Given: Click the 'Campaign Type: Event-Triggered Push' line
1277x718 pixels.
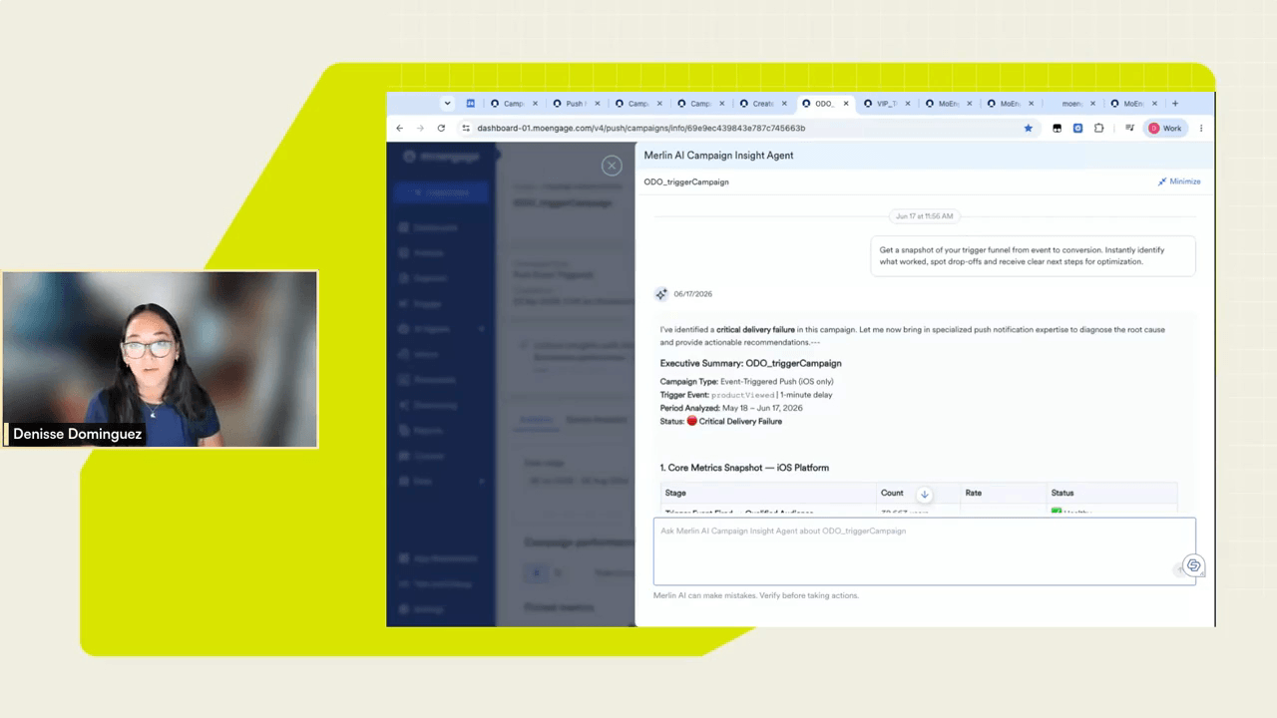Looking at the screenshot, I should [x=746, y=382].
